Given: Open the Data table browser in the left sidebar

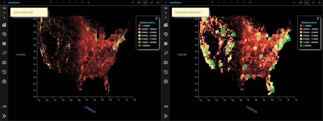Looking at the screenshot, I should coord(4,43).
